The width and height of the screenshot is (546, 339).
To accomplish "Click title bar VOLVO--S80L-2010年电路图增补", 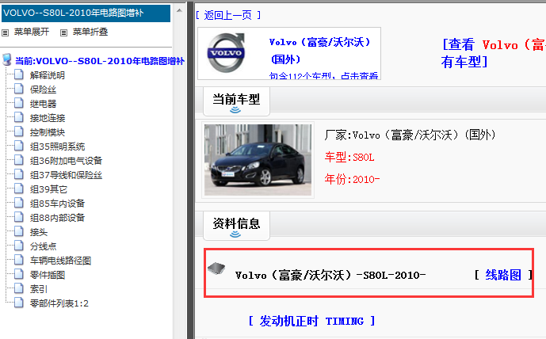I will click(x=86, y=13).
